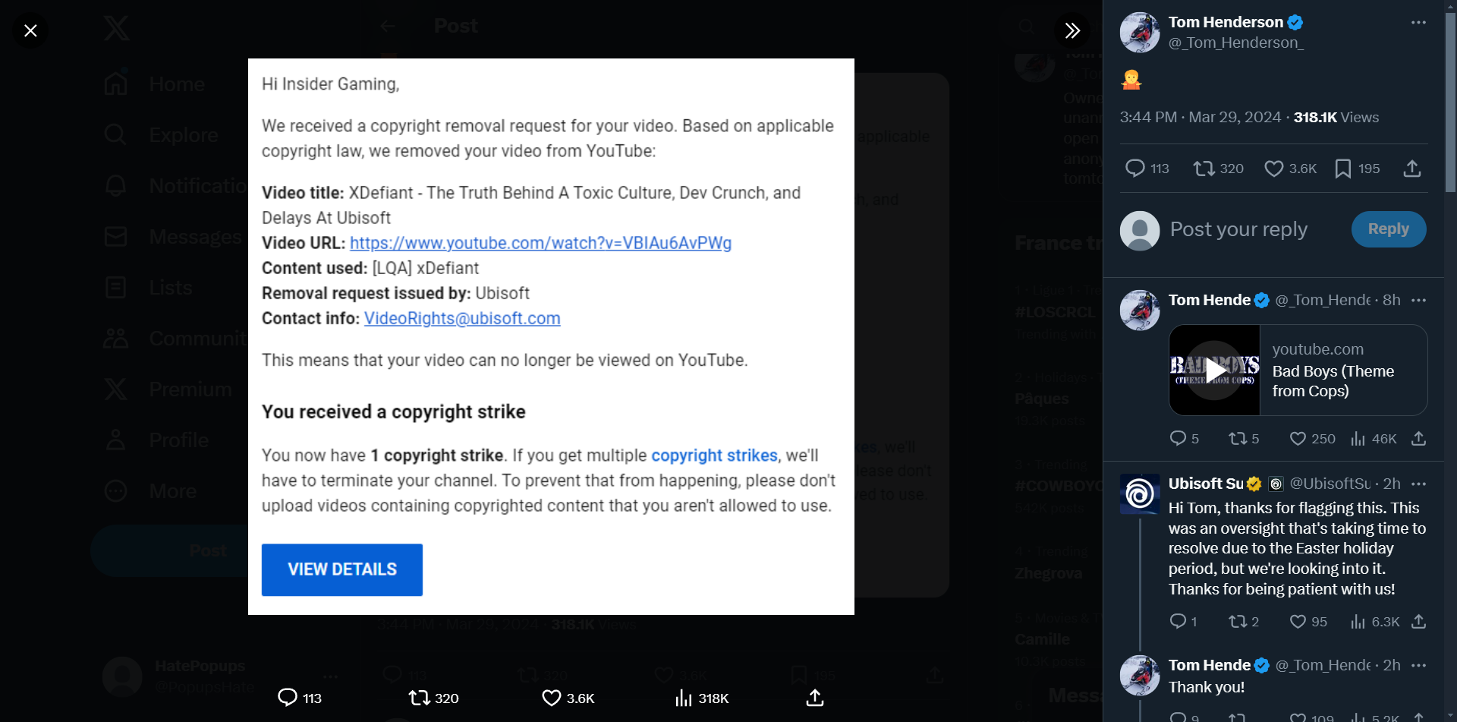1457x722 pixels.
Task: Share main post from side panel
Action: pos(1412,169)
